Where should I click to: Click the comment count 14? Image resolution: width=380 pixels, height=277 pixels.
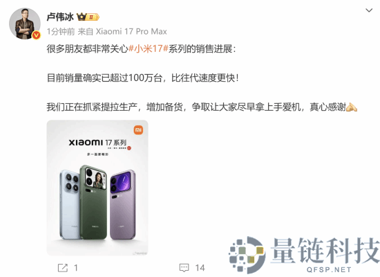[x=200, y=268]
